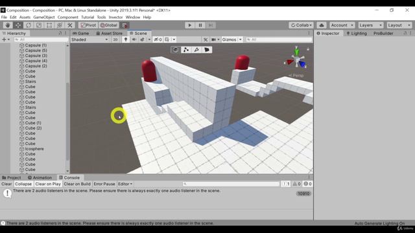Switch to the Asset Store tab
Screen dimensions: 415x233
110,33
